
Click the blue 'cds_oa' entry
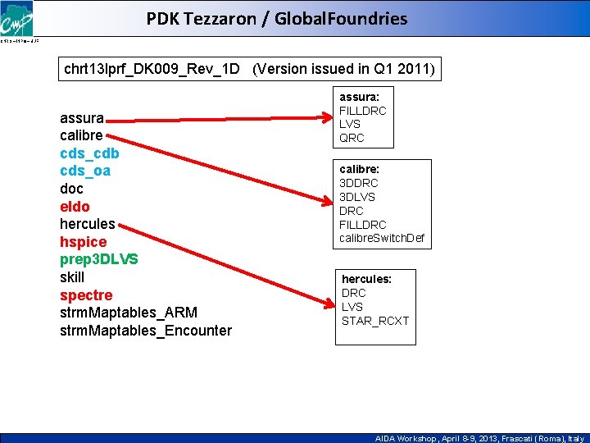pyautogui.click(x=85, y=171)
